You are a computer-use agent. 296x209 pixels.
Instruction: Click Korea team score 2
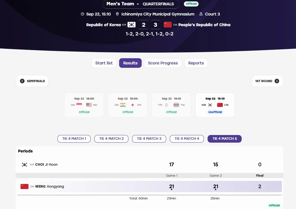(144, 25)
